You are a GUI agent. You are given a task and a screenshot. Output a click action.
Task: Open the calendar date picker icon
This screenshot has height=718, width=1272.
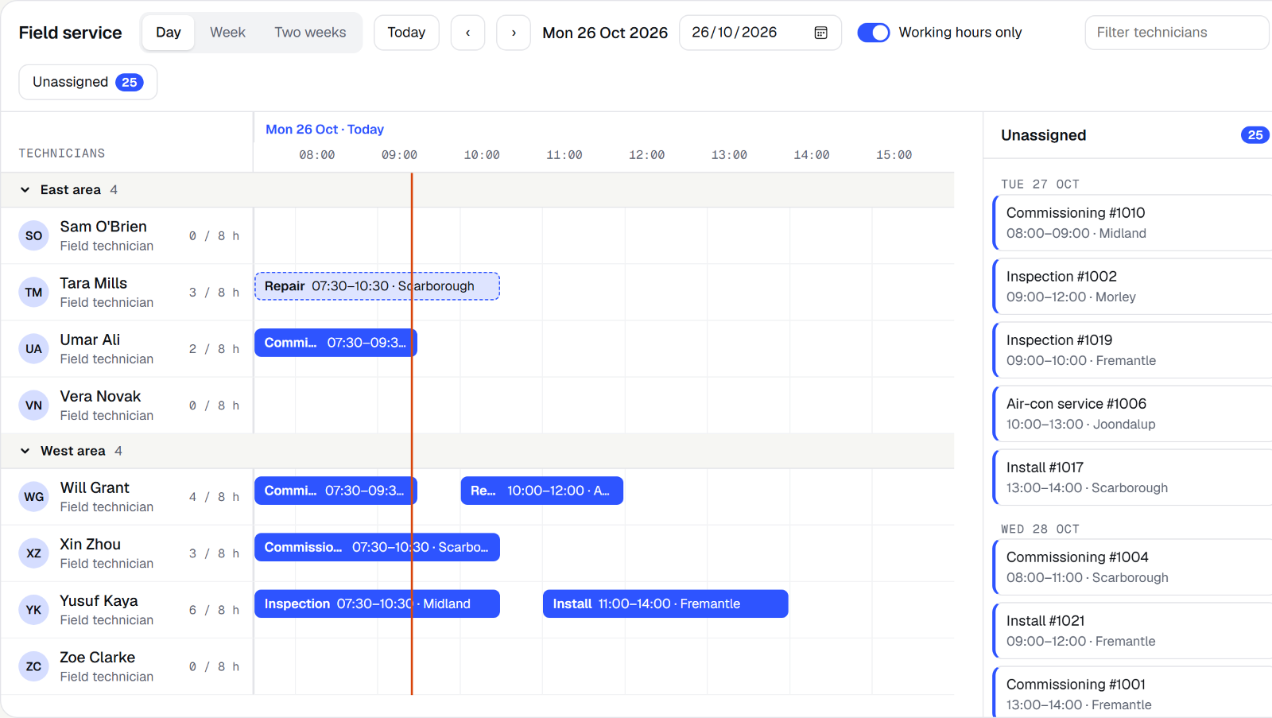coord(821,33)
